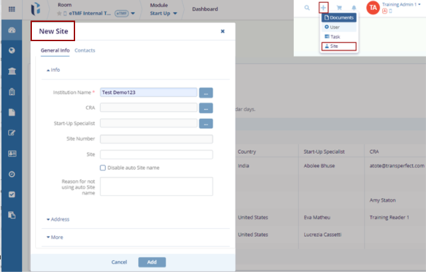Expand the More section
The width and height of the screenshot is (426, 272).
click(54, 237)
